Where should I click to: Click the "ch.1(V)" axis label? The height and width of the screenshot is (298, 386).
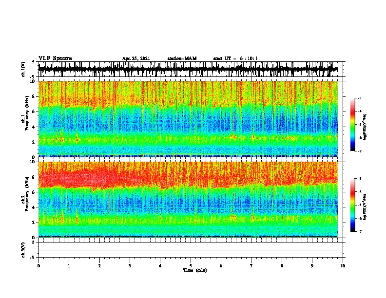(23, 69)
